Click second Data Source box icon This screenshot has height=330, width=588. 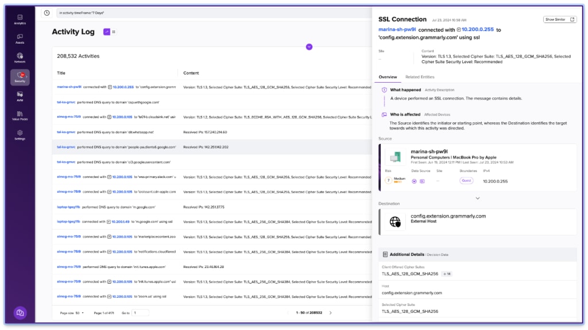point(422,181)
